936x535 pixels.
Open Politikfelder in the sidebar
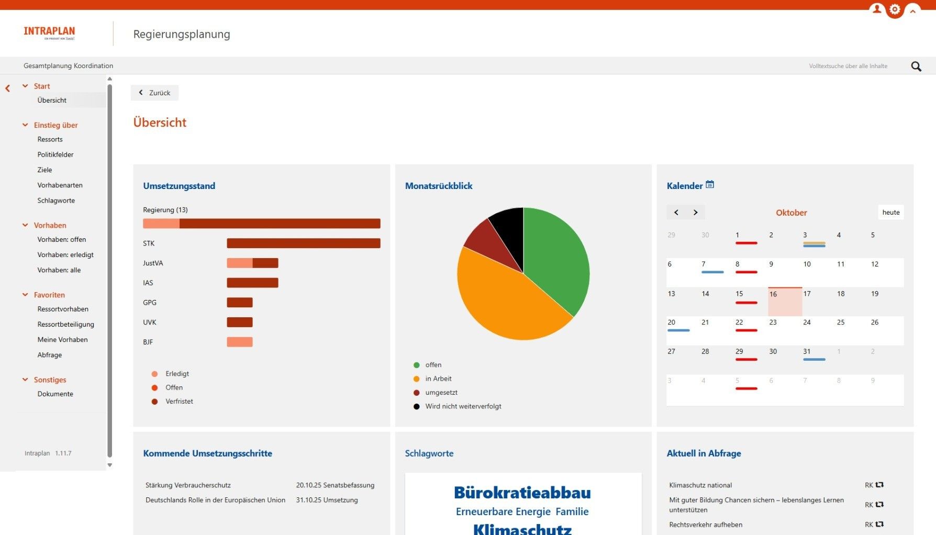click(55, 154)
